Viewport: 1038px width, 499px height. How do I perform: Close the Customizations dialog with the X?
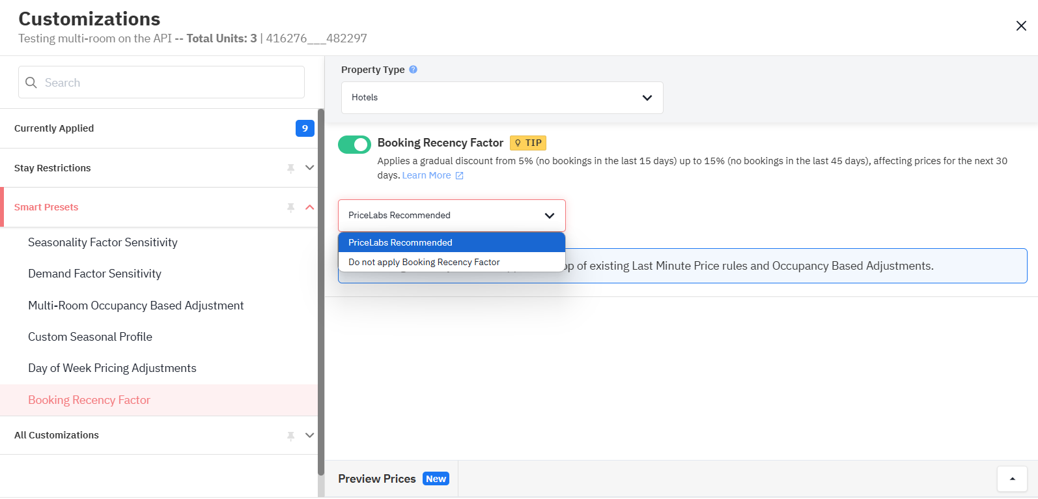[1021, 25]
